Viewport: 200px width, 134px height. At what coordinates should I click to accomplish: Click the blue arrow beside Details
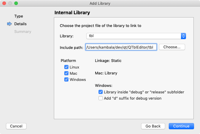(9, 24)
